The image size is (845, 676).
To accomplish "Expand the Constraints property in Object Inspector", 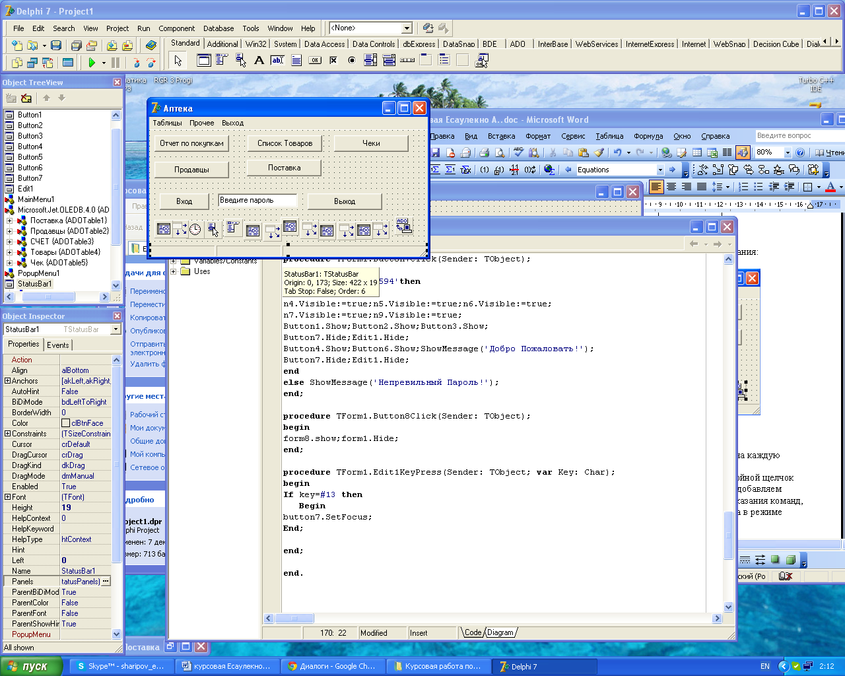I will click(7, 434).
